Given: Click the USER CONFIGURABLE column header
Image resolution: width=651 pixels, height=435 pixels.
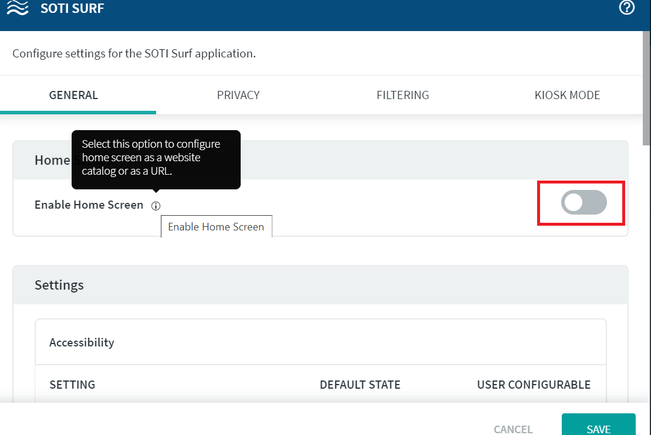Looking at the screenshot, I should pyautogui.click(x=534, y=385).
